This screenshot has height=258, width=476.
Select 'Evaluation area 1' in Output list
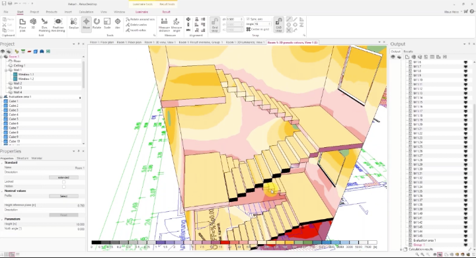pos(424,240)
